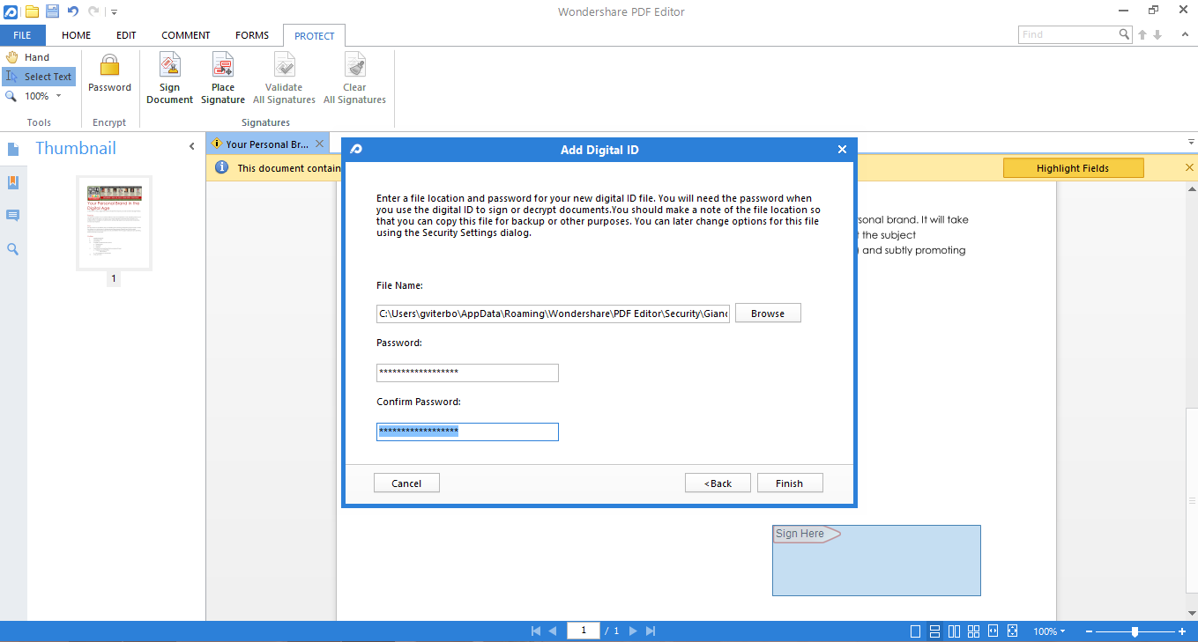The image size is (1198, 642).
Task: Click the save icon in title bar
Action: coord(52,11)
